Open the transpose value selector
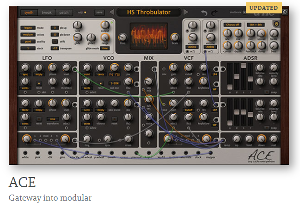Screen dimensions: 300x208 point(55,48)
